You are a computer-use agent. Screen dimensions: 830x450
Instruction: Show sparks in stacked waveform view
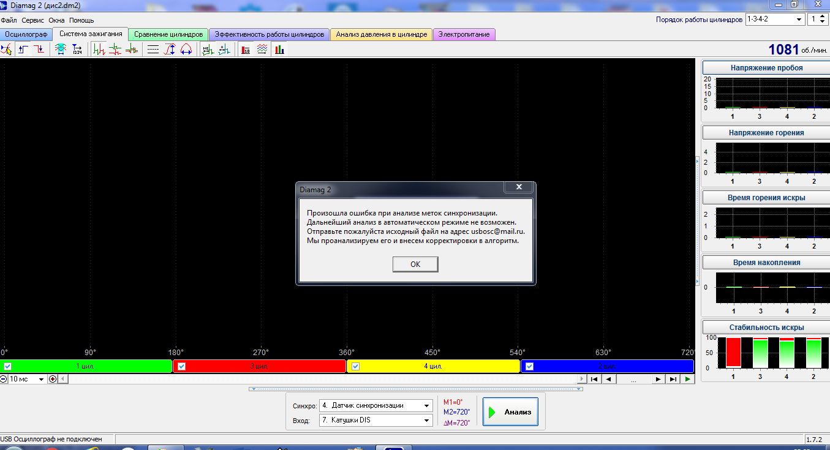(x=115, y=50)
